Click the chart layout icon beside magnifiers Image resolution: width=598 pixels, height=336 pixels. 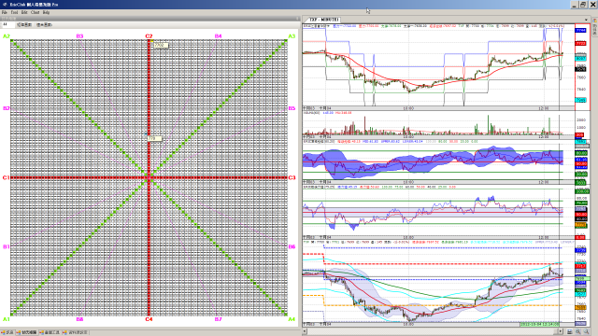569,332
